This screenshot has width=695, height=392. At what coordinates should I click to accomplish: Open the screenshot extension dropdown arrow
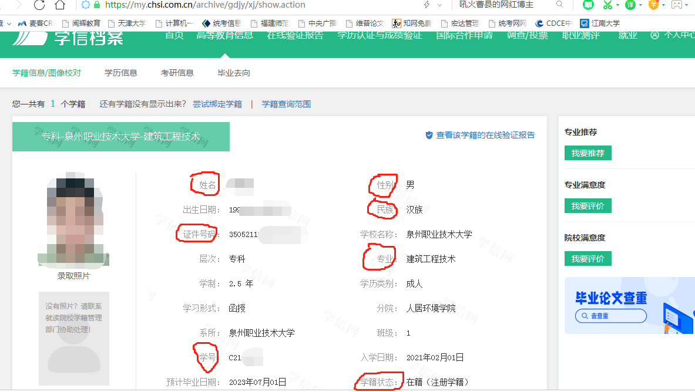pyautogui.click(x=617, y=5)
